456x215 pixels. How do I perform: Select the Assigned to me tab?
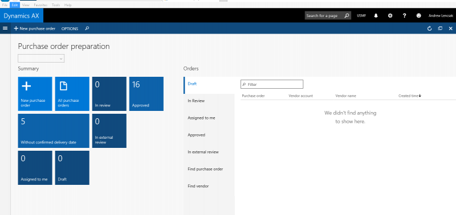209,118
